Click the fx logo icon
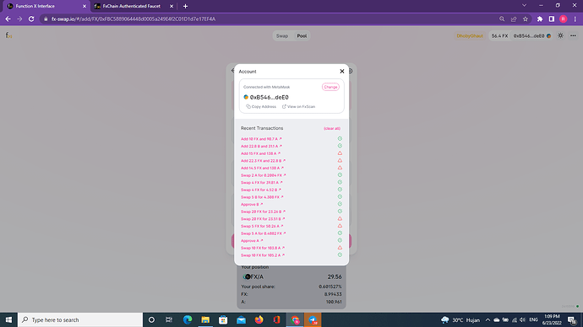The height and width of the screenshot is (327, 583). tap(8, 35)
